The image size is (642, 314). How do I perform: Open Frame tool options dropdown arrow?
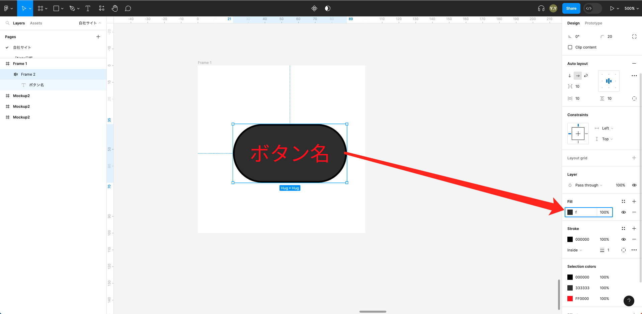point(46,9)
